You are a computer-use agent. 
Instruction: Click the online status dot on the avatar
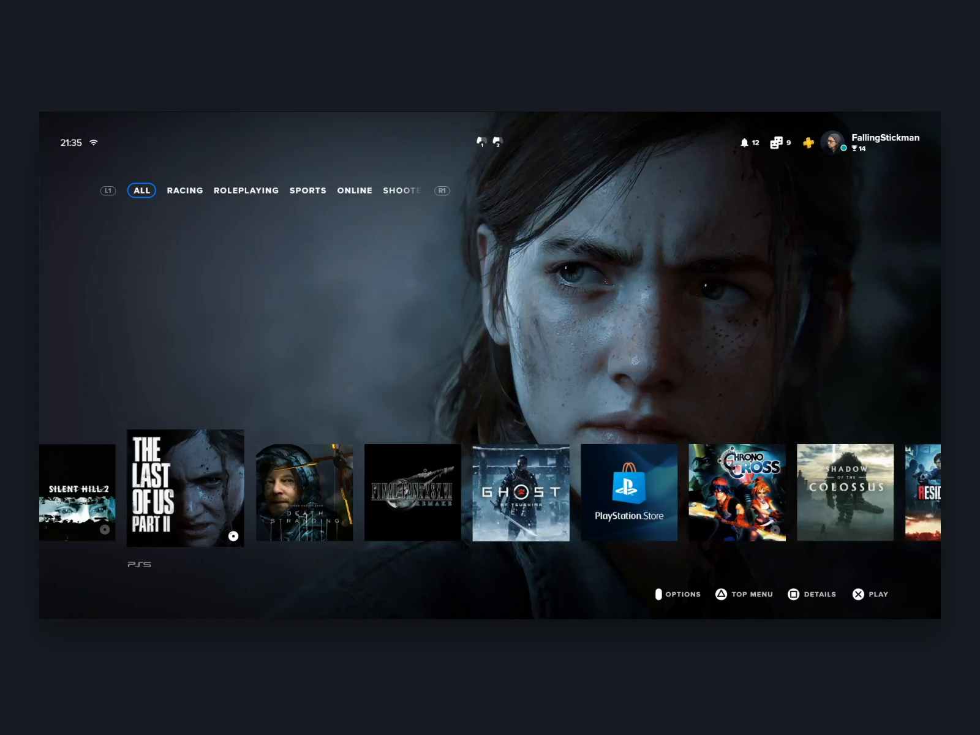pyautogui.click(x=843, y=148)
